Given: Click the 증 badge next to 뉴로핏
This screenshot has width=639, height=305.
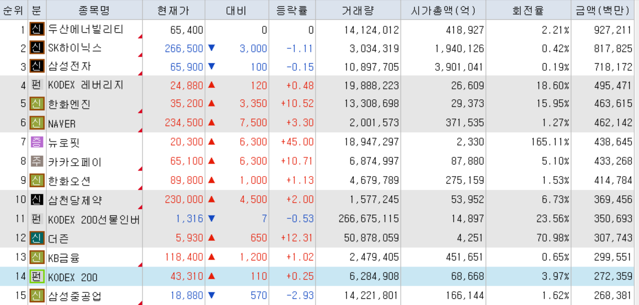Looking at the screenshot, I should pos(37,142).
